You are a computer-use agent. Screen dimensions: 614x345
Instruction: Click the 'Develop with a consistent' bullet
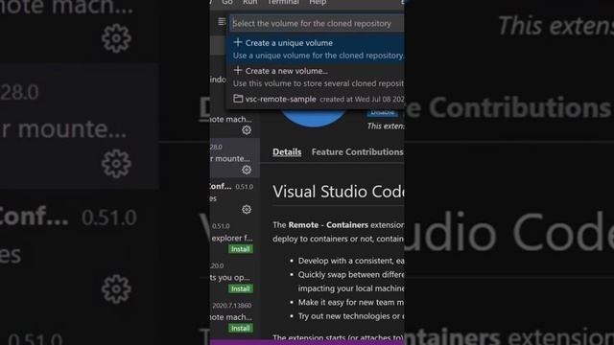point(351,261)
